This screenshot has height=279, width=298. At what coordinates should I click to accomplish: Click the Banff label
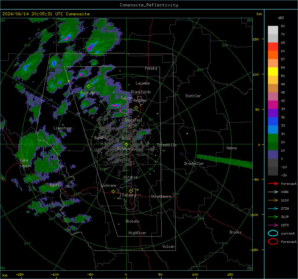click(55, 185)
